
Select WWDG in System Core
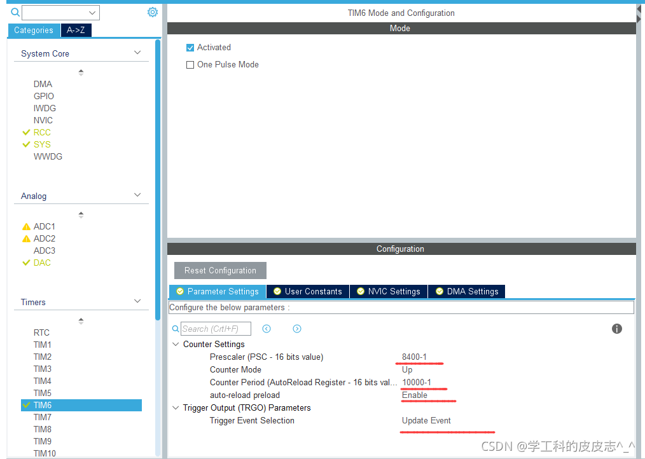click(48, 156)
